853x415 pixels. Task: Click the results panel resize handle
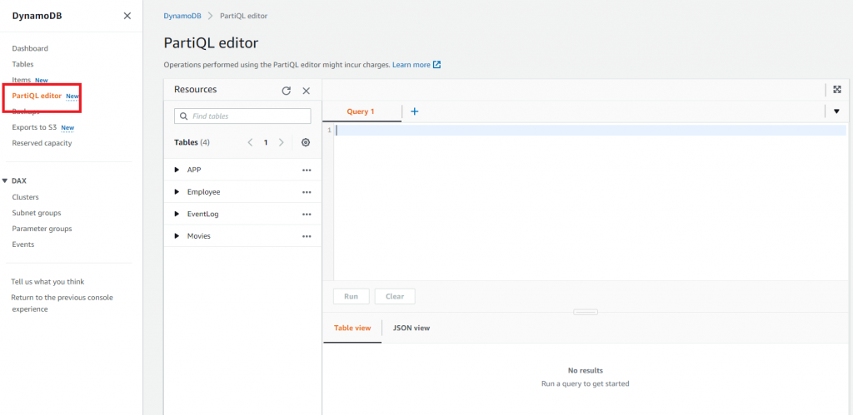(586, 312)
